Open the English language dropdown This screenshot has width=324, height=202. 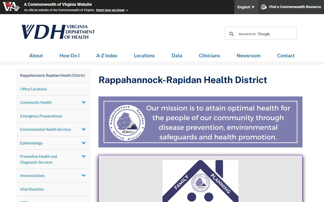pos(246,7)
